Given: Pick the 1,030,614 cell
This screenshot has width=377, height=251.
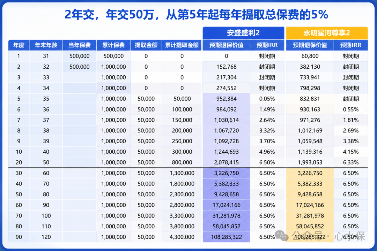Looking at the screenshot, I should coord(226,120).
